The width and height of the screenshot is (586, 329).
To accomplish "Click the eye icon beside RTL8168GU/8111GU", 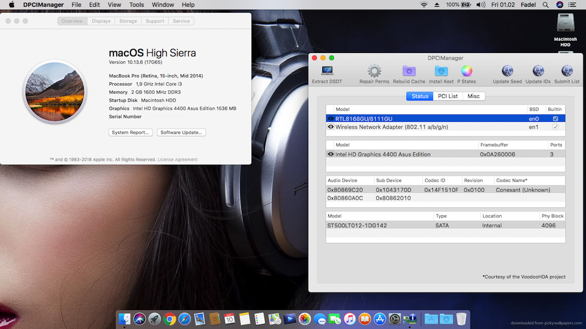I will point(330,119).
